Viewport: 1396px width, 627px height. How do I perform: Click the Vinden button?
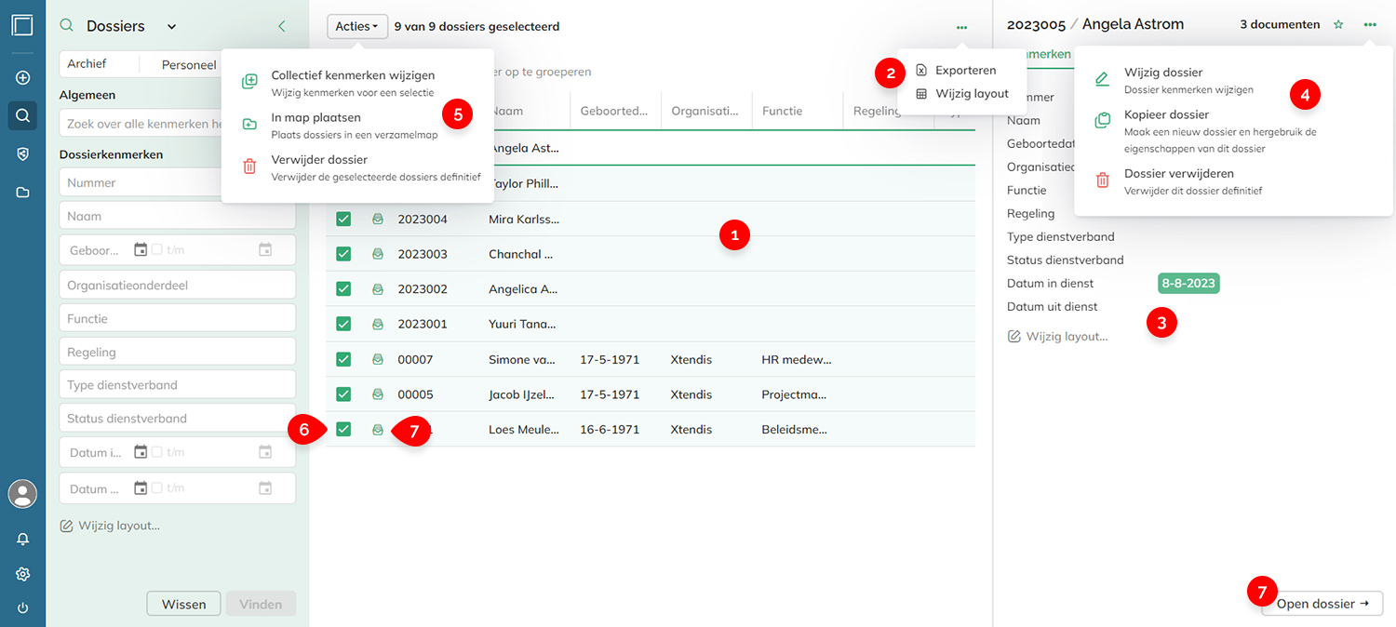coord(261,604)
